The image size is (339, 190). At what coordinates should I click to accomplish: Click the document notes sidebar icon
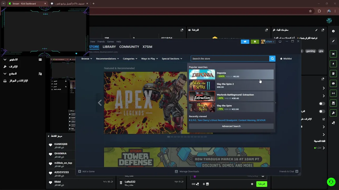pos(333,74)
